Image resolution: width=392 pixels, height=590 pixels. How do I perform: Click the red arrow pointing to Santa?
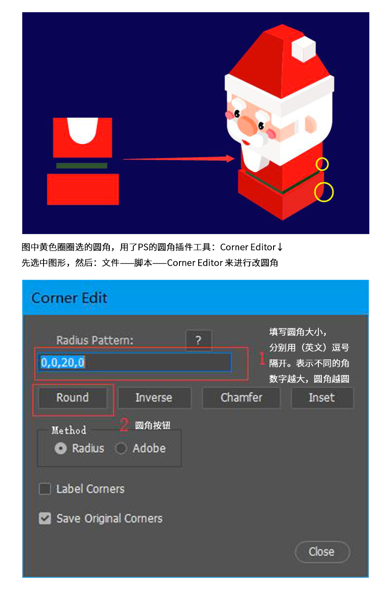click(x=179, y=159)
